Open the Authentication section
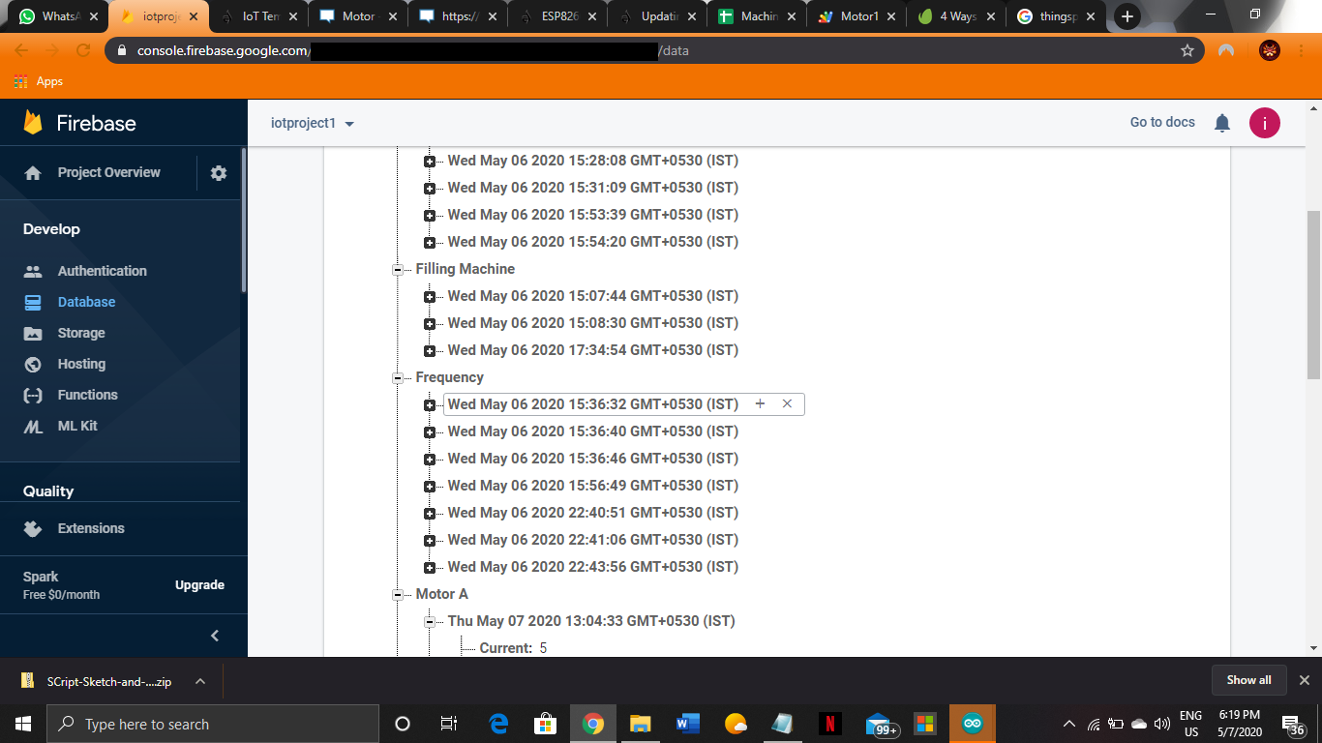 [x=102, y=271]
